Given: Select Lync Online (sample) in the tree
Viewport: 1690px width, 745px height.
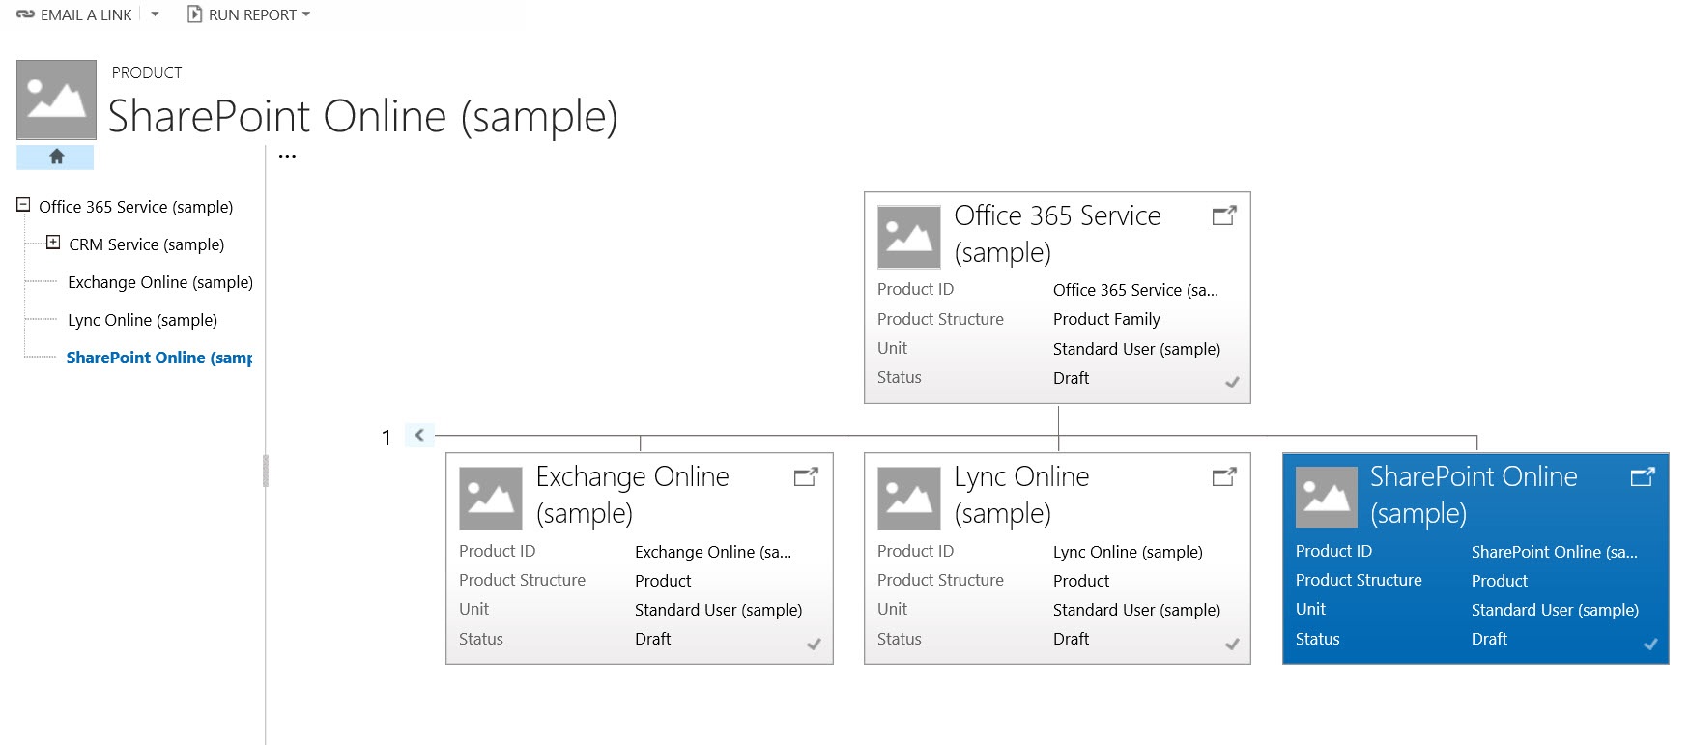Looking at the screenshot, I should [x=142, y=320].
